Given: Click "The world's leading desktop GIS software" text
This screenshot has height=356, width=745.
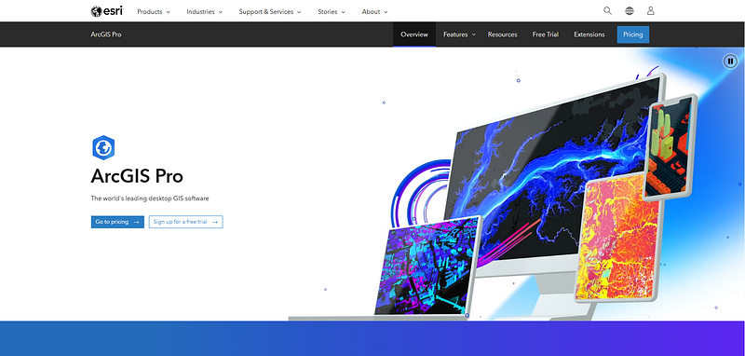Looking at the screenshot, I should pyautogui.click(x=150, y=199).
